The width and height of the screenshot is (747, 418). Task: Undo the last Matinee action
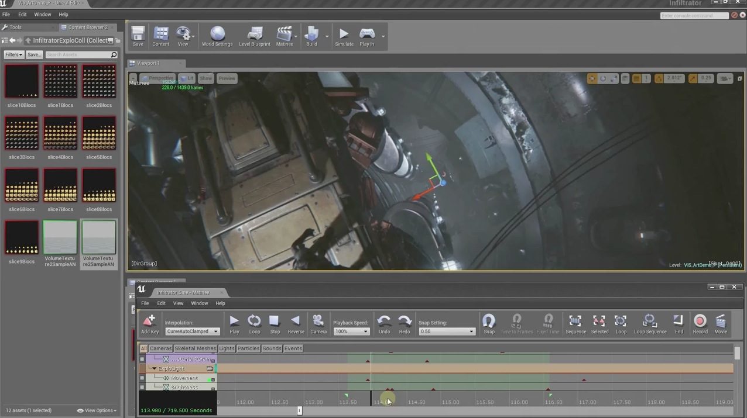pyautogui.click(x=384, y=324)
